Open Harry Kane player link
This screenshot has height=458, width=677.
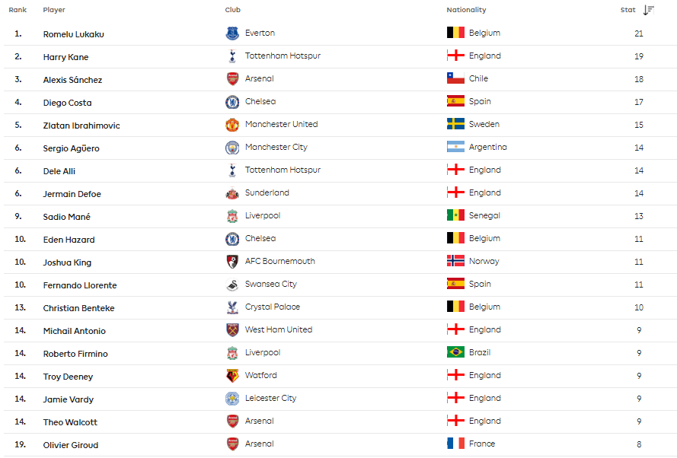coord(65,57)
